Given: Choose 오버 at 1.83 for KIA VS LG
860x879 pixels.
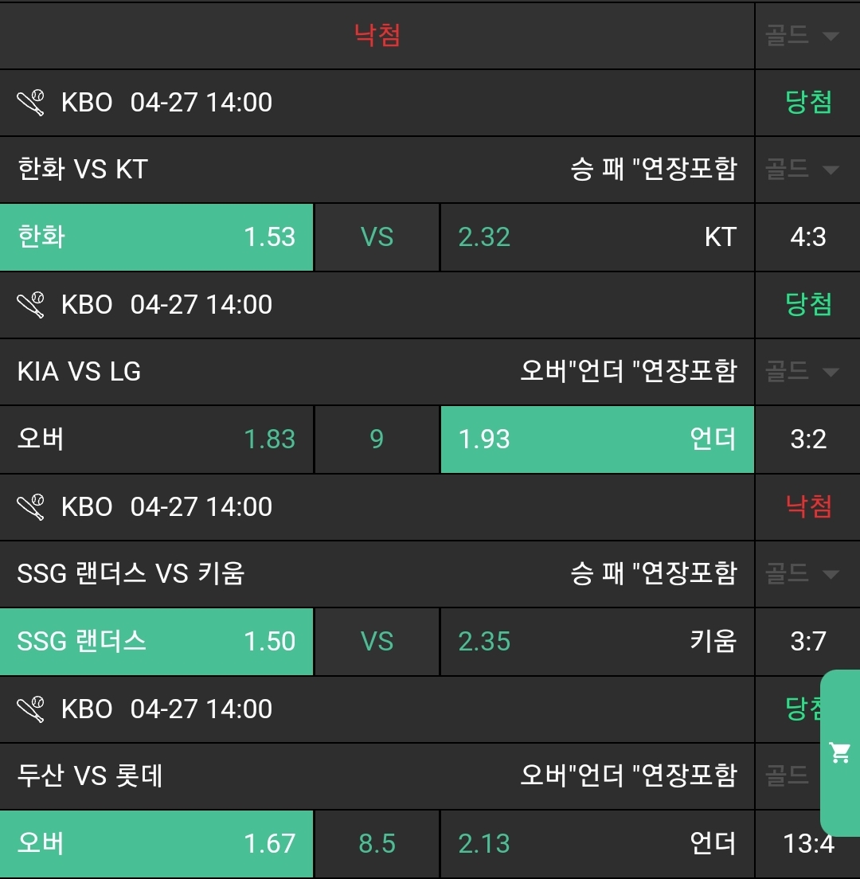Looking at the screenshot, I should [157, 439].
